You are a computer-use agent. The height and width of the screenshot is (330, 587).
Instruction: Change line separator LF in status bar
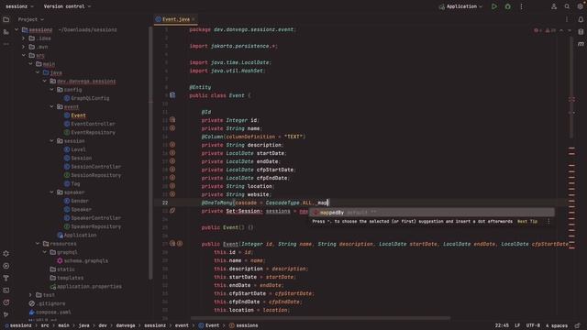[517, 325]
